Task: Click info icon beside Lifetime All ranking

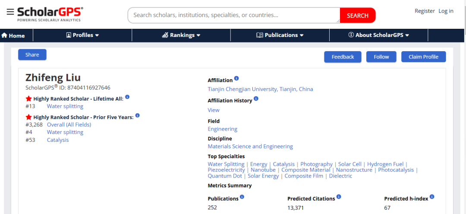Action: pyautogui.click(x=127, y=97)
